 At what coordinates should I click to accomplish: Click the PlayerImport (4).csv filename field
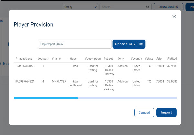75,44
